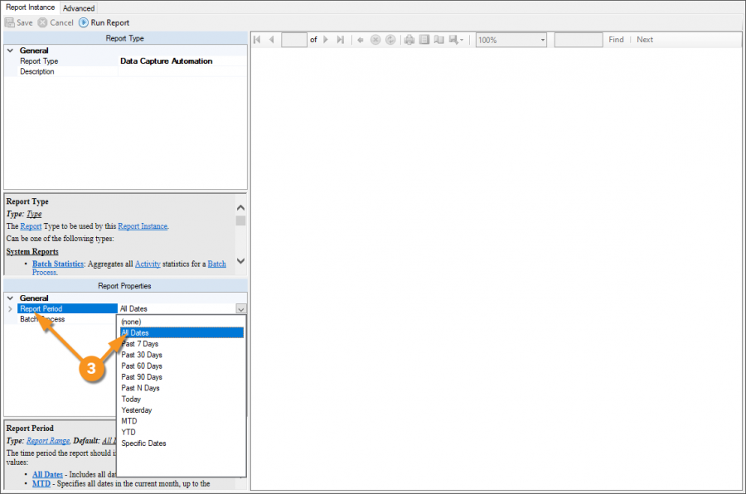Go to first page of report

257,40
